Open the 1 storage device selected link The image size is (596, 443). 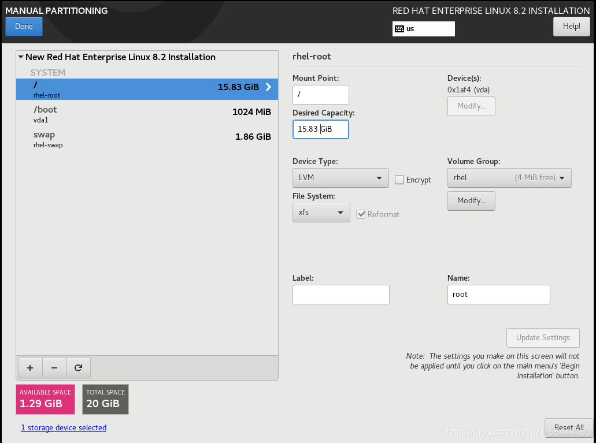click(64, 428)
